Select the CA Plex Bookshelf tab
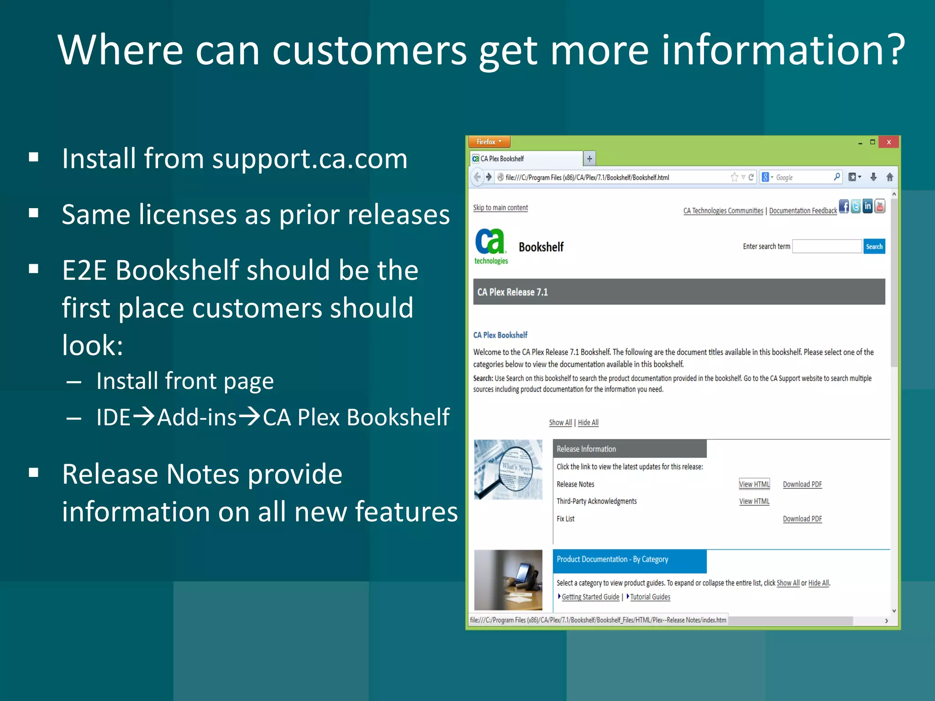935x701 pixels. coord(526,159)
